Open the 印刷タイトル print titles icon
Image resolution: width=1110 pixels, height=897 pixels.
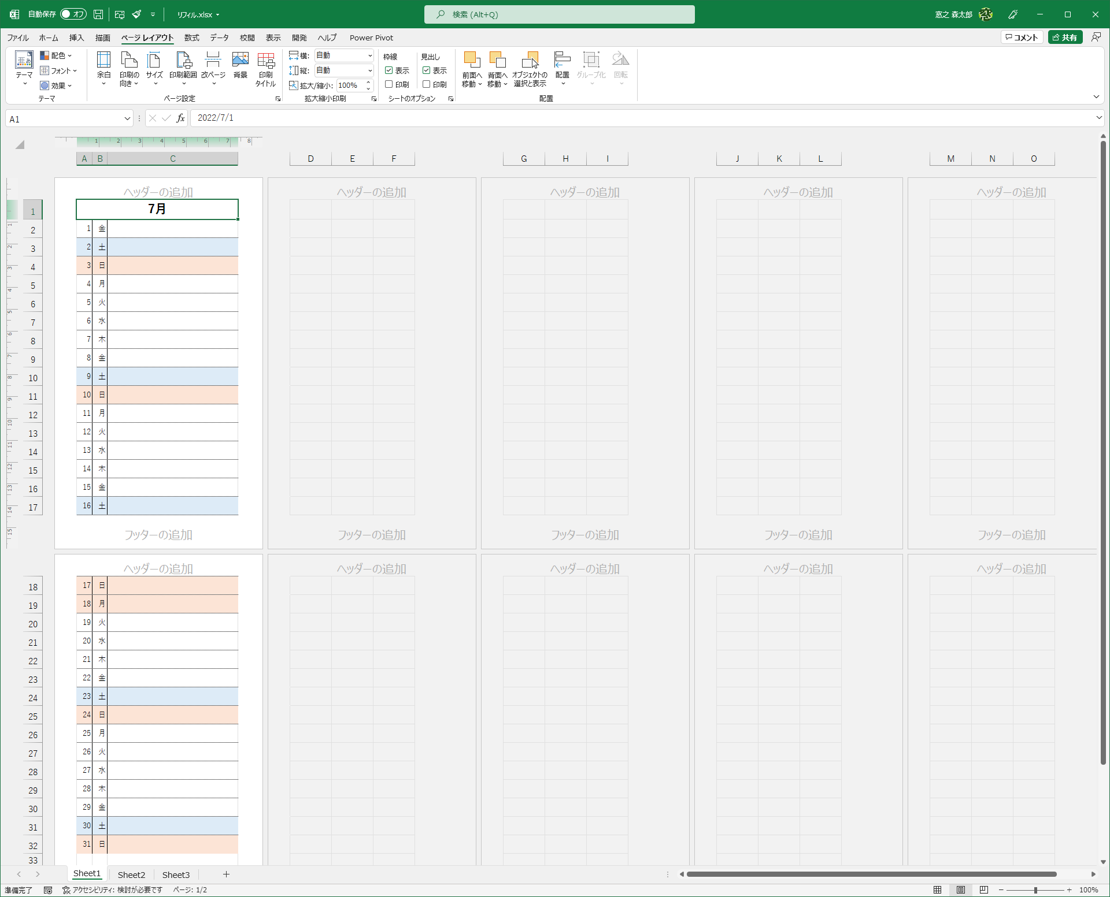(266, 61)
